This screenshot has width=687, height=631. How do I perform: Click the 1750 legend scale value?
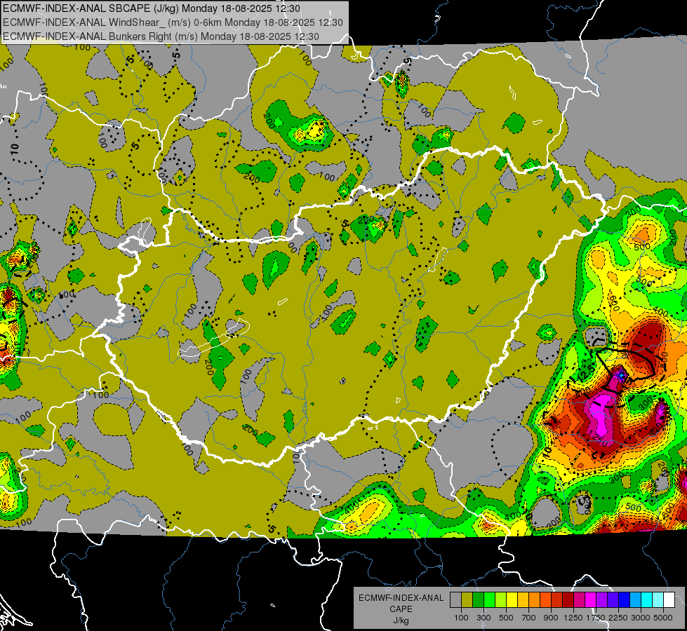596,618
